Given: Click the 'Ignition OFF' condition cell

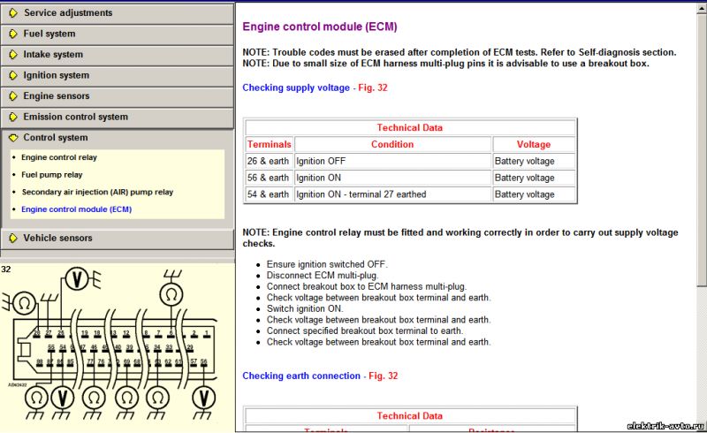Looking at the screenshot, I should (392, 161).
